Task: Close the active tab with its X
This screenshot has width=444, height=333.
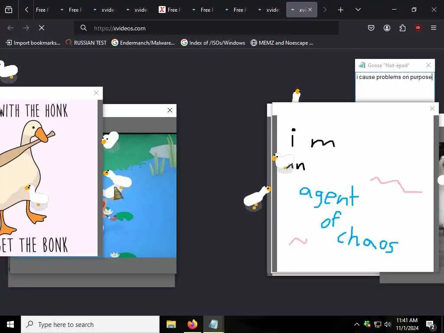Action: (310, 10)
